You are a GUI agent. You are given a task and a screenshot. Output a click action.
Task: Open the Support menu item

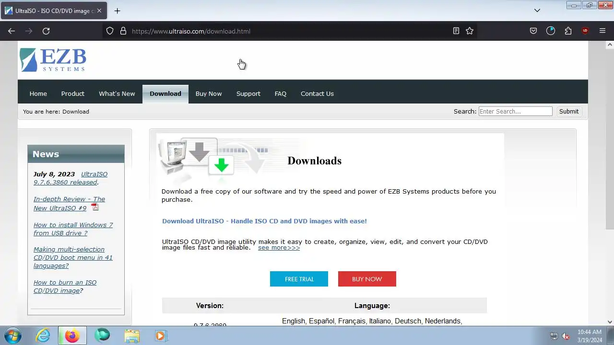[x=248, y=93]
